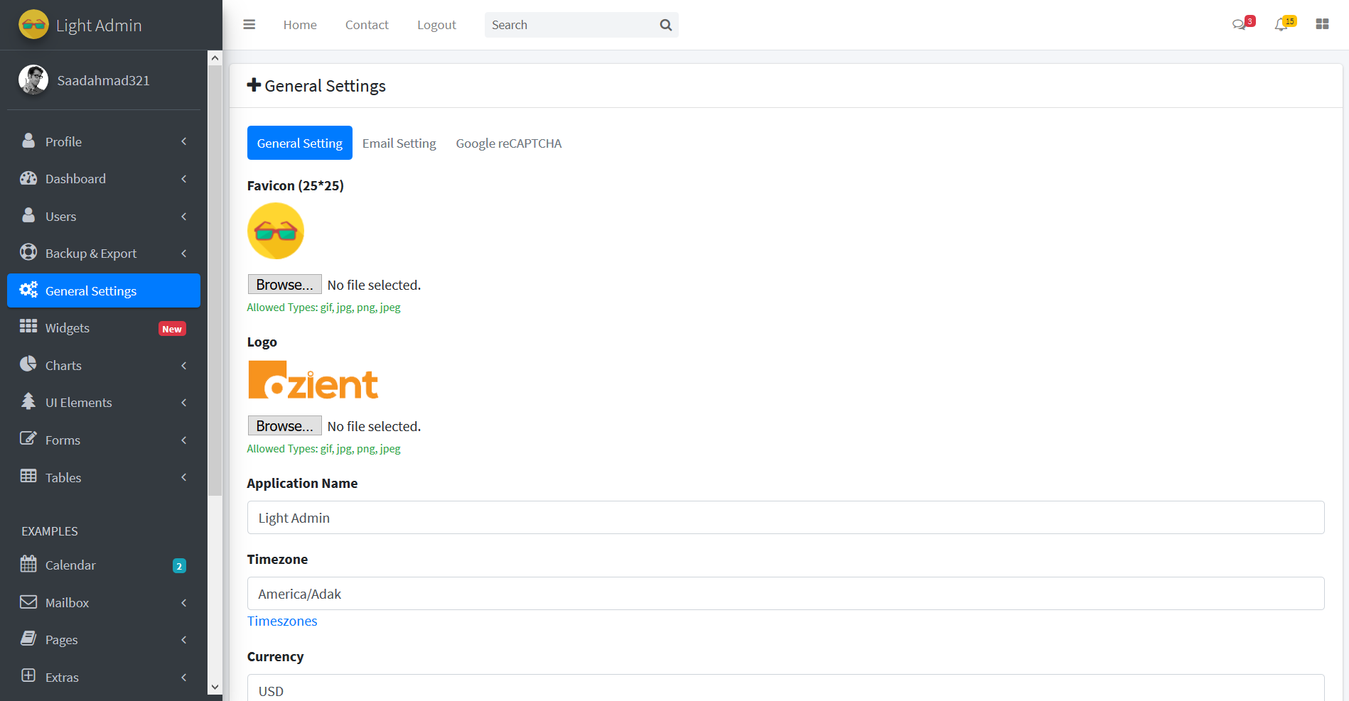1349x701 pixels.
Task: Click Browse button for Logo upload
Action: point(284,425)
